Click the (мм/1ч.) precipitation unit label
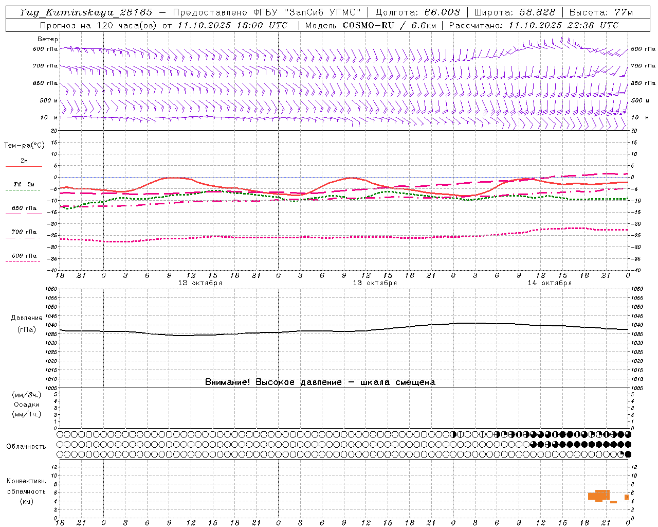658x527 pixels. click(27, 414)
